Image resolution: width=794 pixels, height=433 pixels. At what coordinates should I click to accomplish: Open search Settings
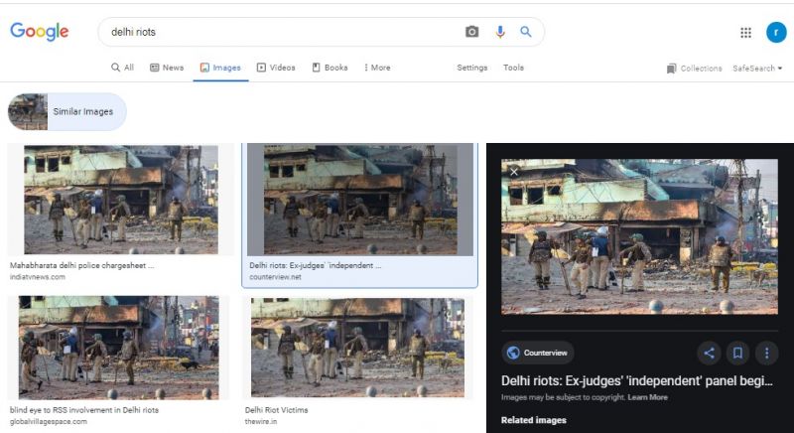click(471, 68)
